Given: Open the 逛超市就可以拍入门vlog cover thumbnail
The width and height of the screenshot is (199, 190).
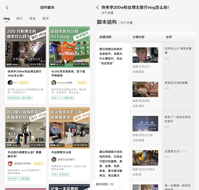Looking at the screenshot, I should pos(69,47).
